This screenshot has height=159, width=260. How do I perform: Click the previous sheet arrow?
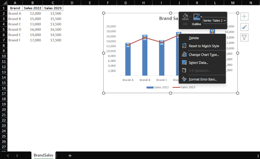(8, 155)
